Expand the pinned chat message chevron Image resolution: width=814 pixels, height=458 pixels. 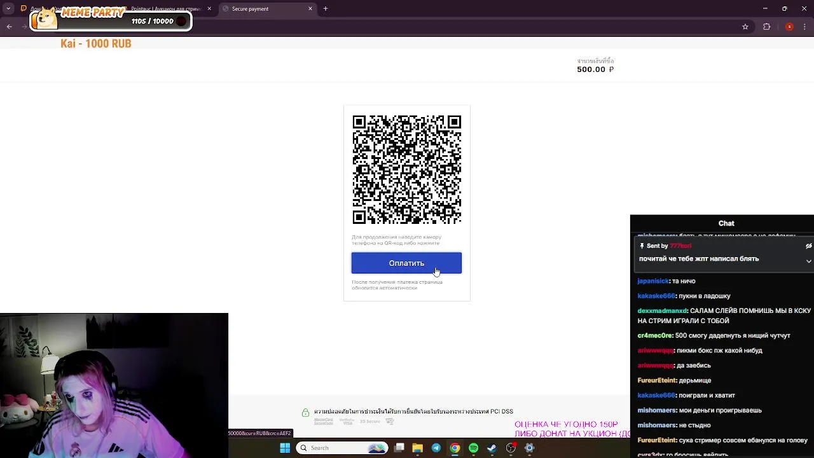tap(808, 261)
